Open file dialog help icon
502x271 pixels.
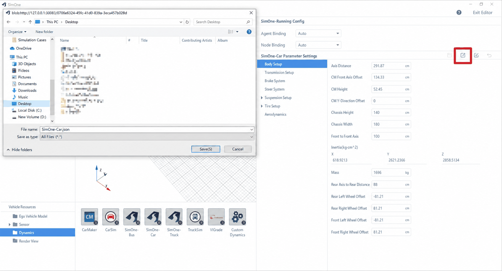(x=249, y=32)
